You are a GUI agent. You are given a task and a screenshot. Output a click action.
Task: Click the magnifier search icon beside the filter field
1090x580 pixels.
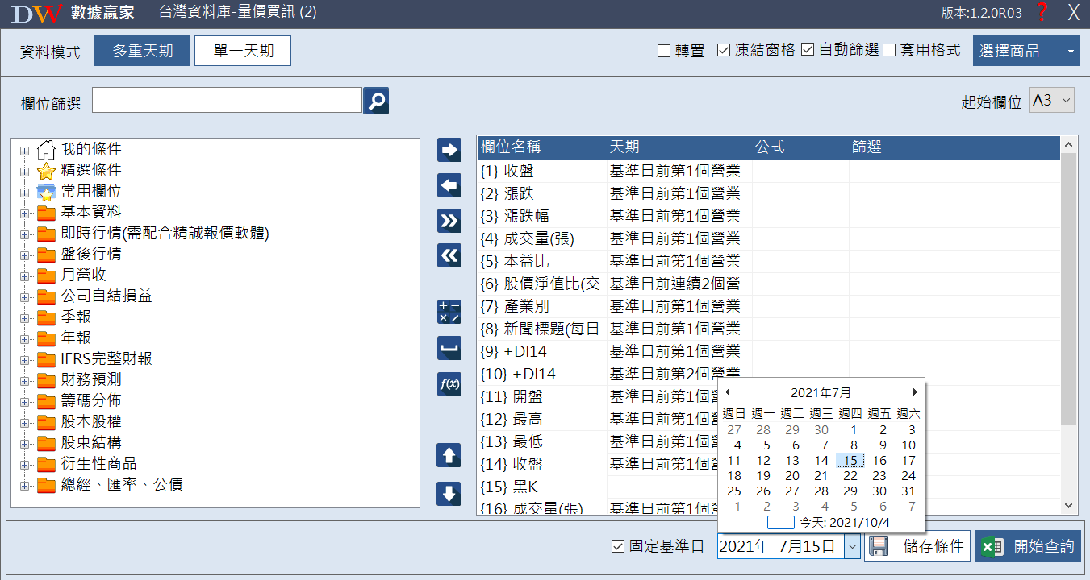coord(376,101)
